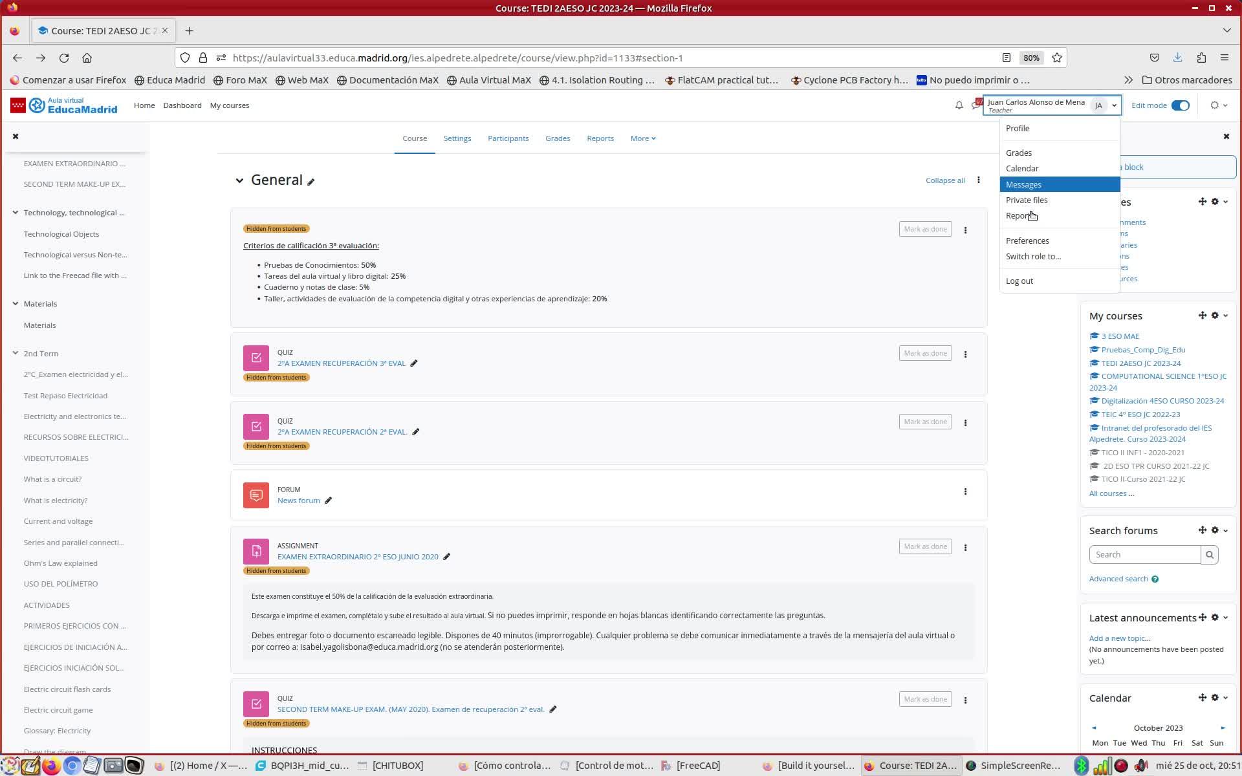
Task: Click help icon beside Advanced search
Action: [x=1155, y=579]
